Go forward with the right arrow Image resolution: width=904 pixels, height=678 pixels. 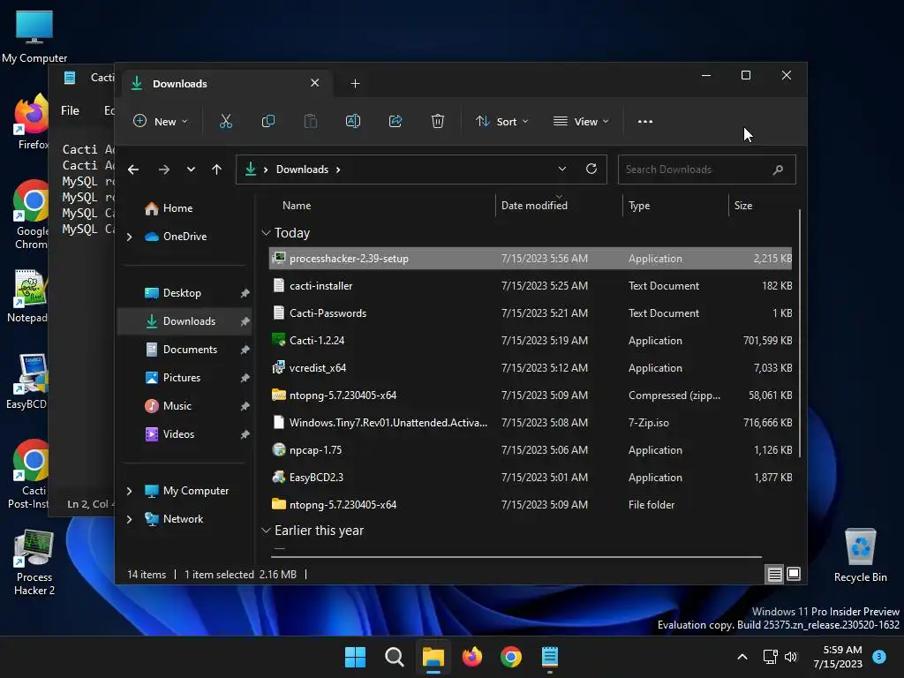pyautogui.click(x=163, y=169)
